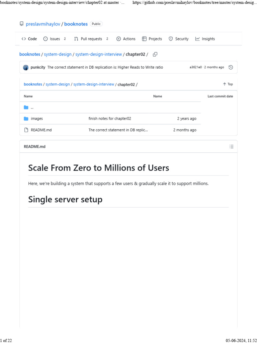Open the README outline list icon
The height and width of the screenshot is (343, 257).
point(231,146)
